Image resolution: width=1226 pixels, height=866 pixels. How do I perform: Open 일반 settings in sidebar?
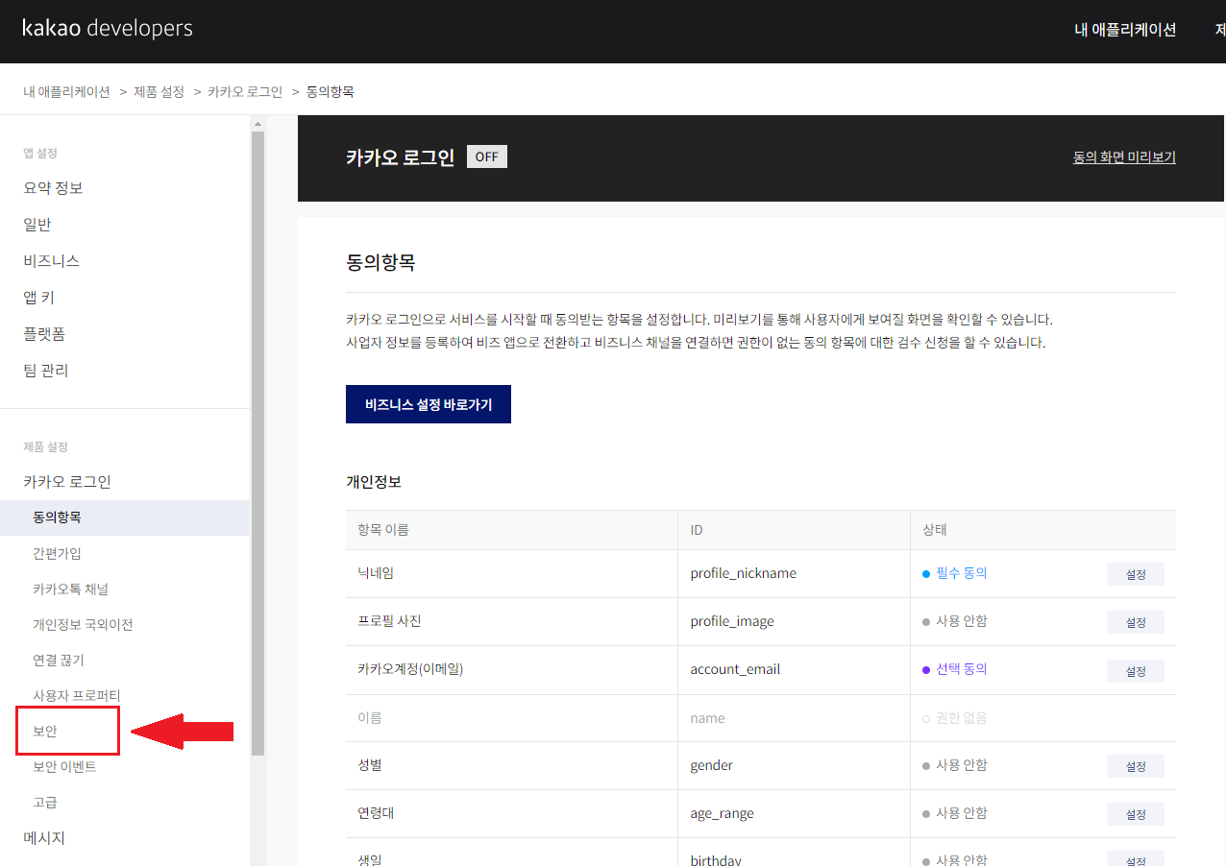(37, 225)
